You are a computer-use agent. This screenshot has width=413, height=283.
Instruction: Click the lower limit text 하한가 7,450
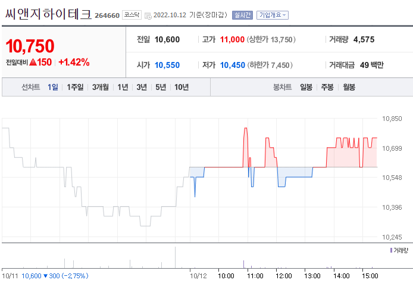click(x=270, y=65)
